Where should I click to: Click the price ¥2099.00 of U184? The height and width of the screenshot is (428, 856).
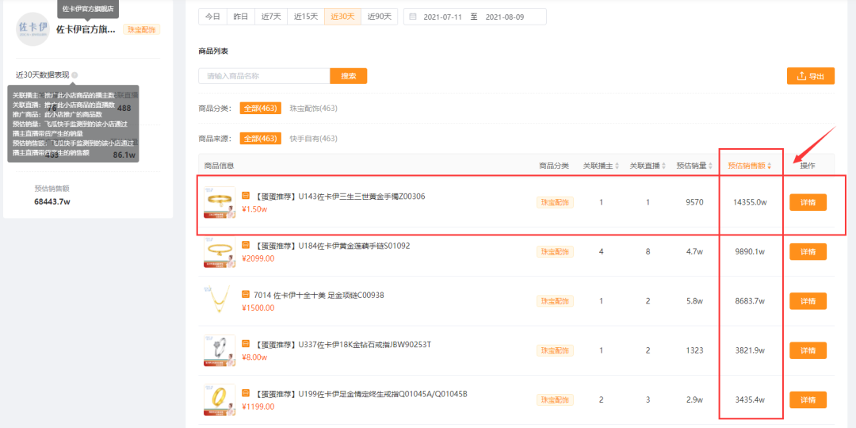click(x=258, y=258)
